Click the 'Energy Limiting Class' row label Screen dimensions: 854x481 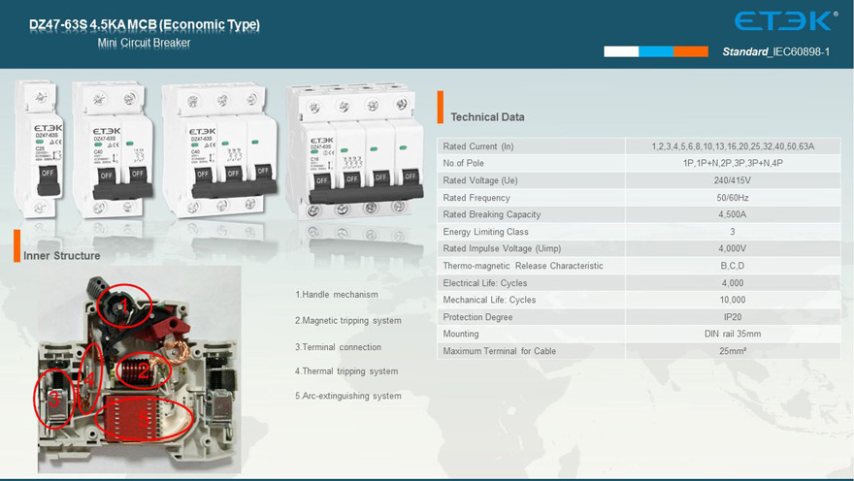click(486, 232)
